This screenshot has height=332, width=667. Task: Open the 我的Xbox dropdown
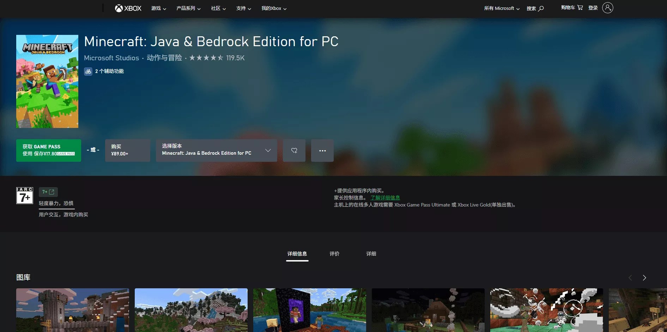(274, 8)
